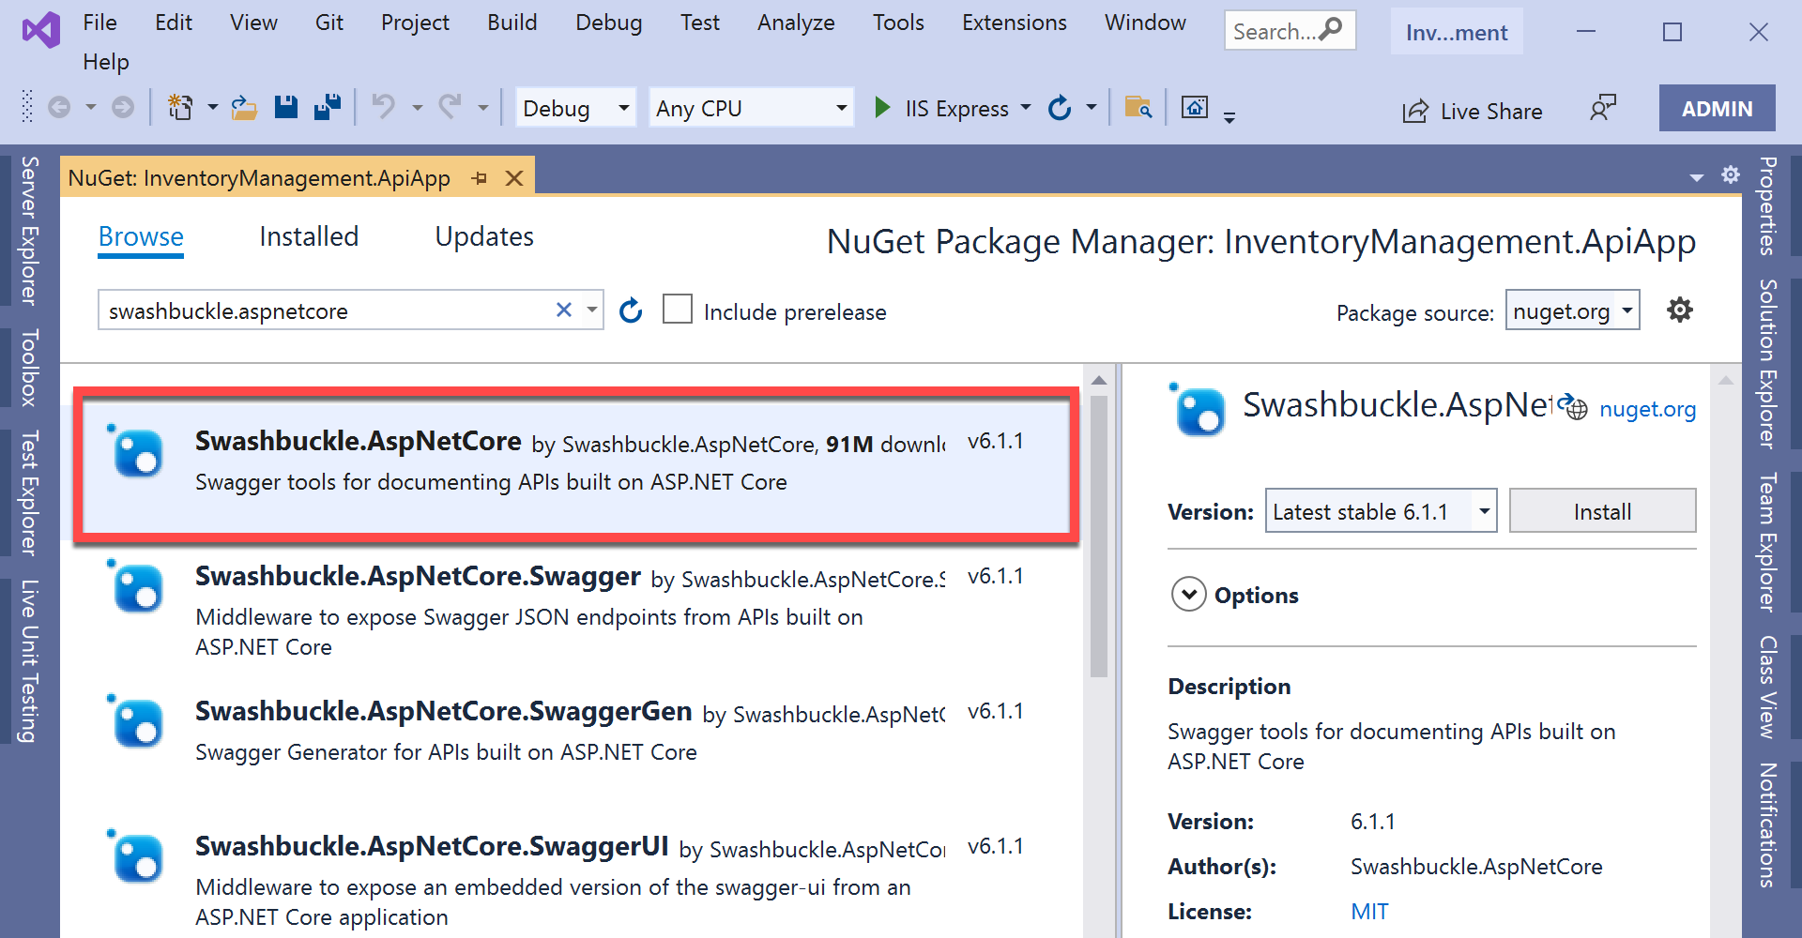Click the Redo arrow icon

450,107
